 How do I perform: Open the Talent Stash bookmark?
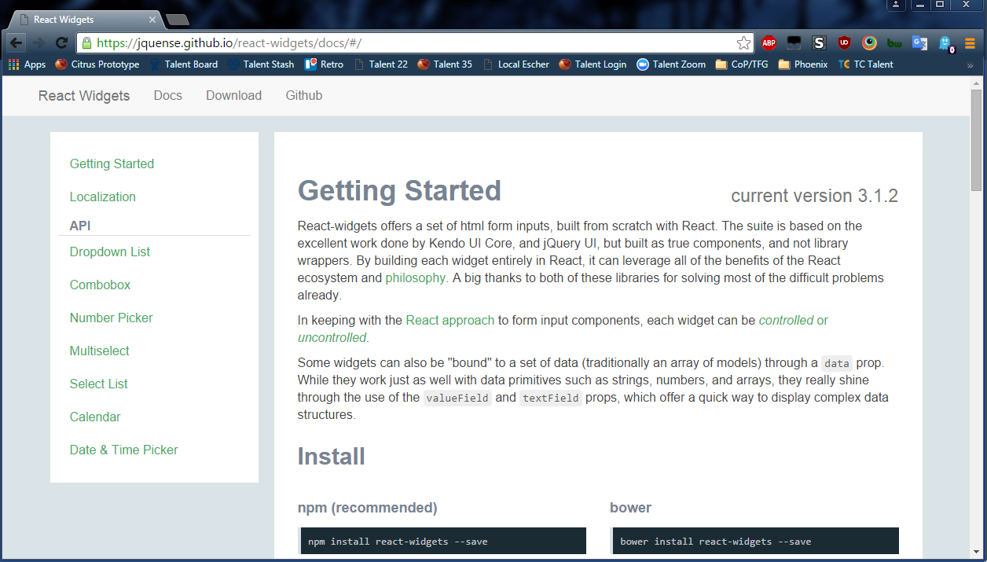[261, 64]
